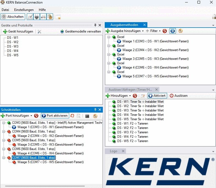Select COM4 [9600 Baud, 8 bits, 1 stop]
This screenshot has height=188, width=216.
coord(34,131)
